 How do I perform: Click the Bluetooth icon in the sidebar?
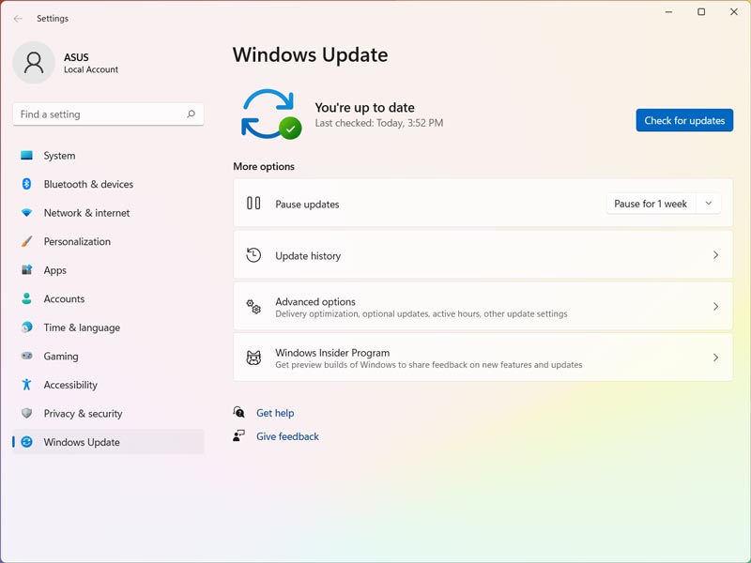point(27,184)
